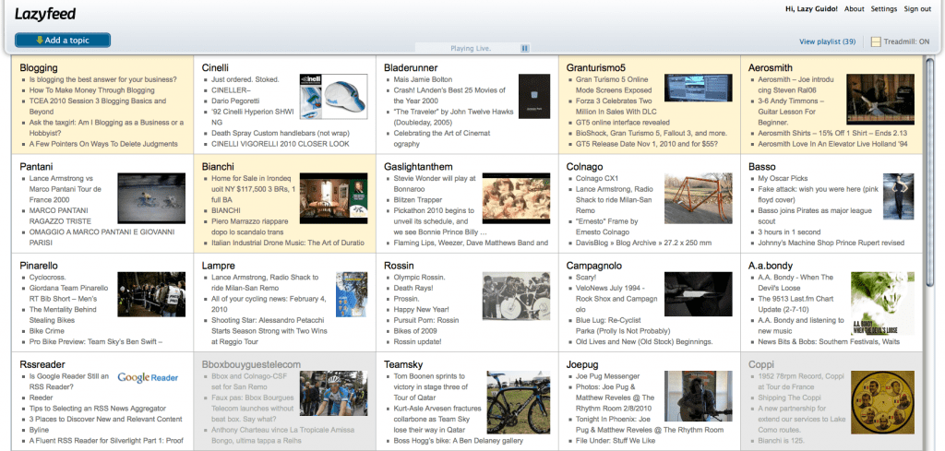Open 'My Oscar Picks' post
945x451 pixels.
781,178
